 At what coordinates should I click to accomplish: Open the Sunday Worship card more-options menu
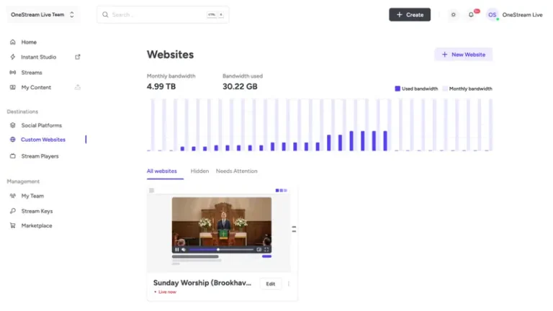[x=289, y=284]
